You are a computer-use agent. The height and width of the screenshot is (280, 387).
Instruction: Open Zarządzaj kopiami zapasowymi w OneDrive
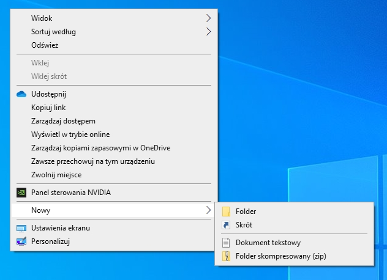[100, 148]
